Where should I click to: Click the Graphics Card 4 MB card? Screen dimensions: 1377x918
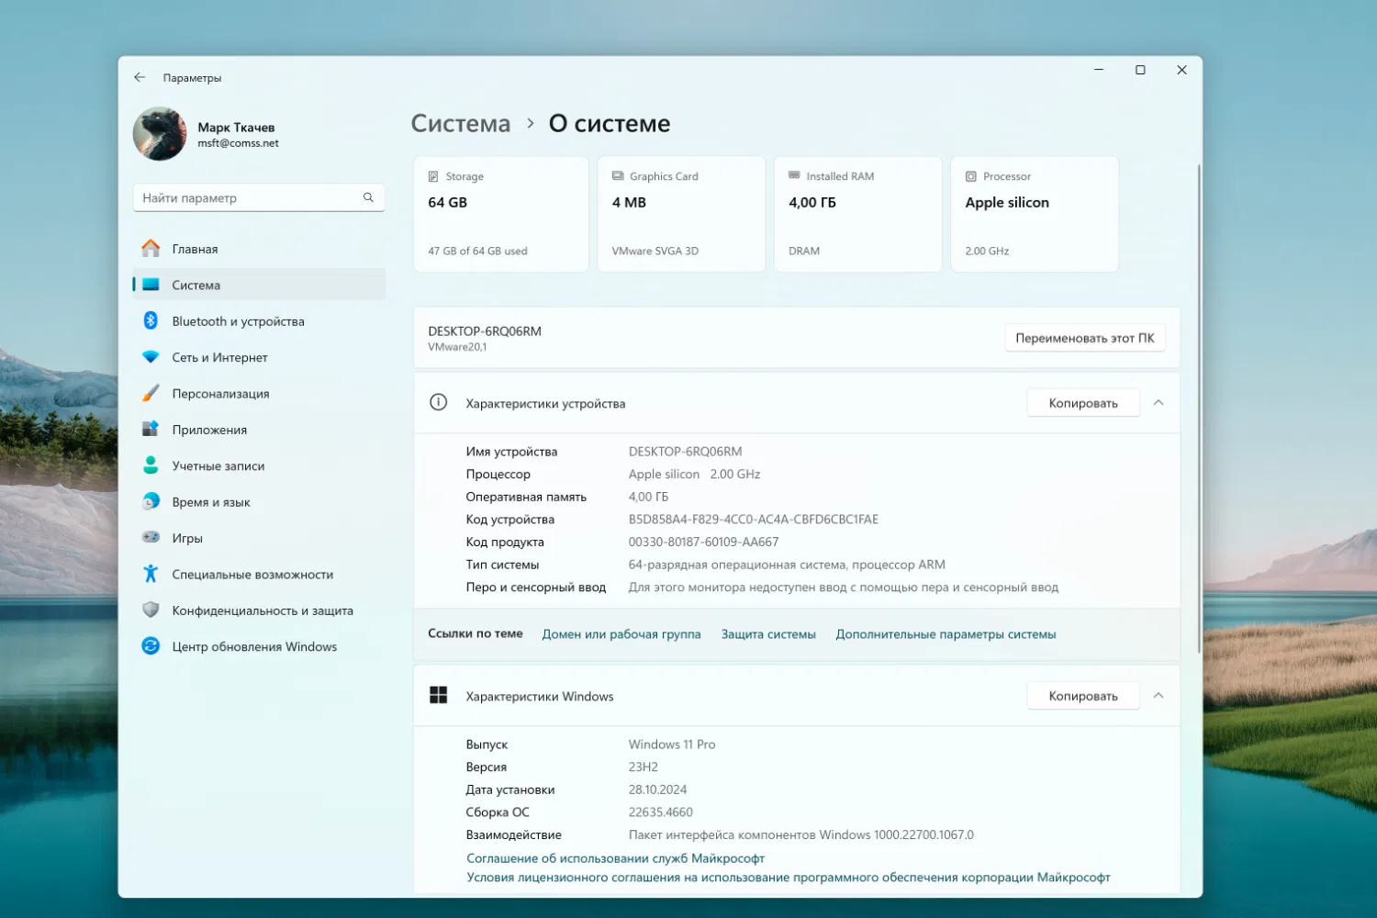pyautogui.click(x=681, y=214)
